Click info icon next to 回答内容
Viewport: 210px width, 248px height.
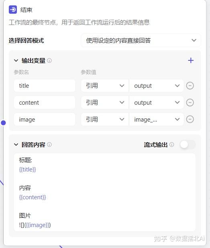click(49, 145)
